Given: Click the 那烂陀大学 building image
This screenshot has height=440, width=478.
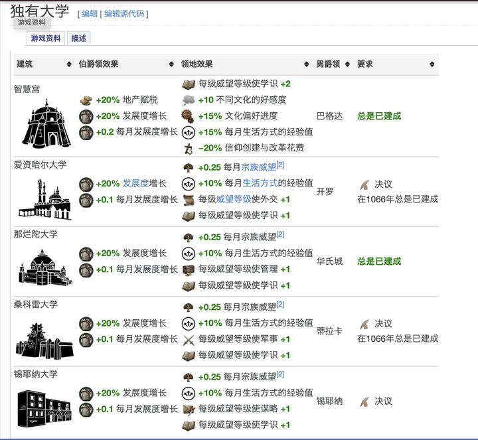Looking at the screenshot, I should [x=45, y=268].
